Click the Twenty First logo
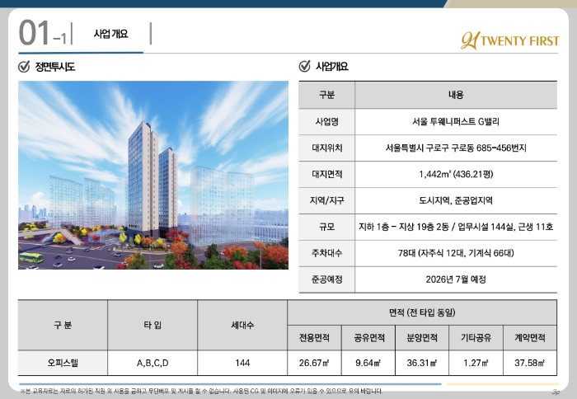 (x=509, y=40)
